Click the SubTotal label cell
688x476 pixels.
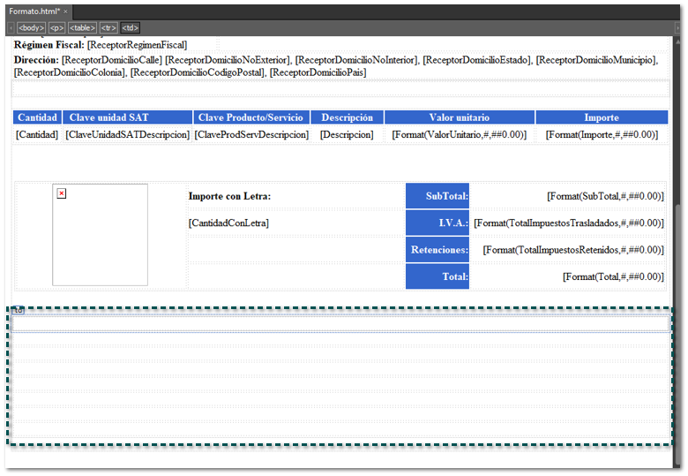coord(437,196)
